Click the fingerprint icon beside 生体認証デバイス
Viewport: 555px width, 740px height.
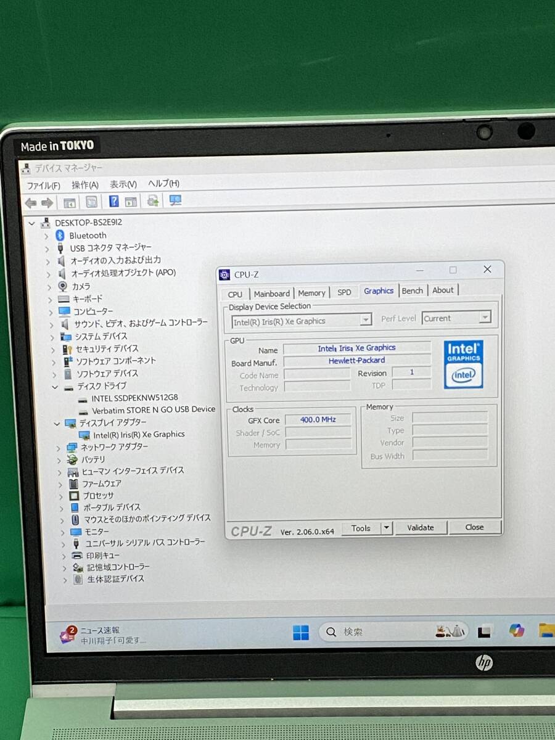(78, 579)
